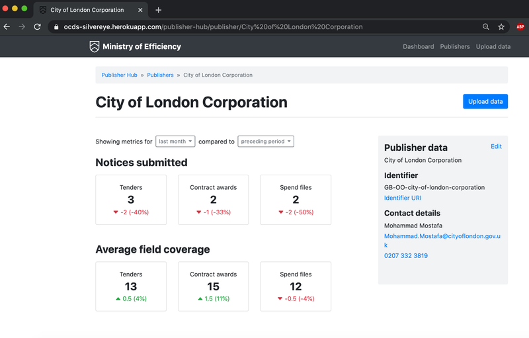Click the macOS red close window button
The width and height of the screenshot is (529, 338).
click(x=5, y=9)
